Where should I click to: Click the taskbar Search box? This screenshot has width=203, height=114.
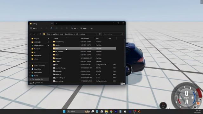[79, 111]
